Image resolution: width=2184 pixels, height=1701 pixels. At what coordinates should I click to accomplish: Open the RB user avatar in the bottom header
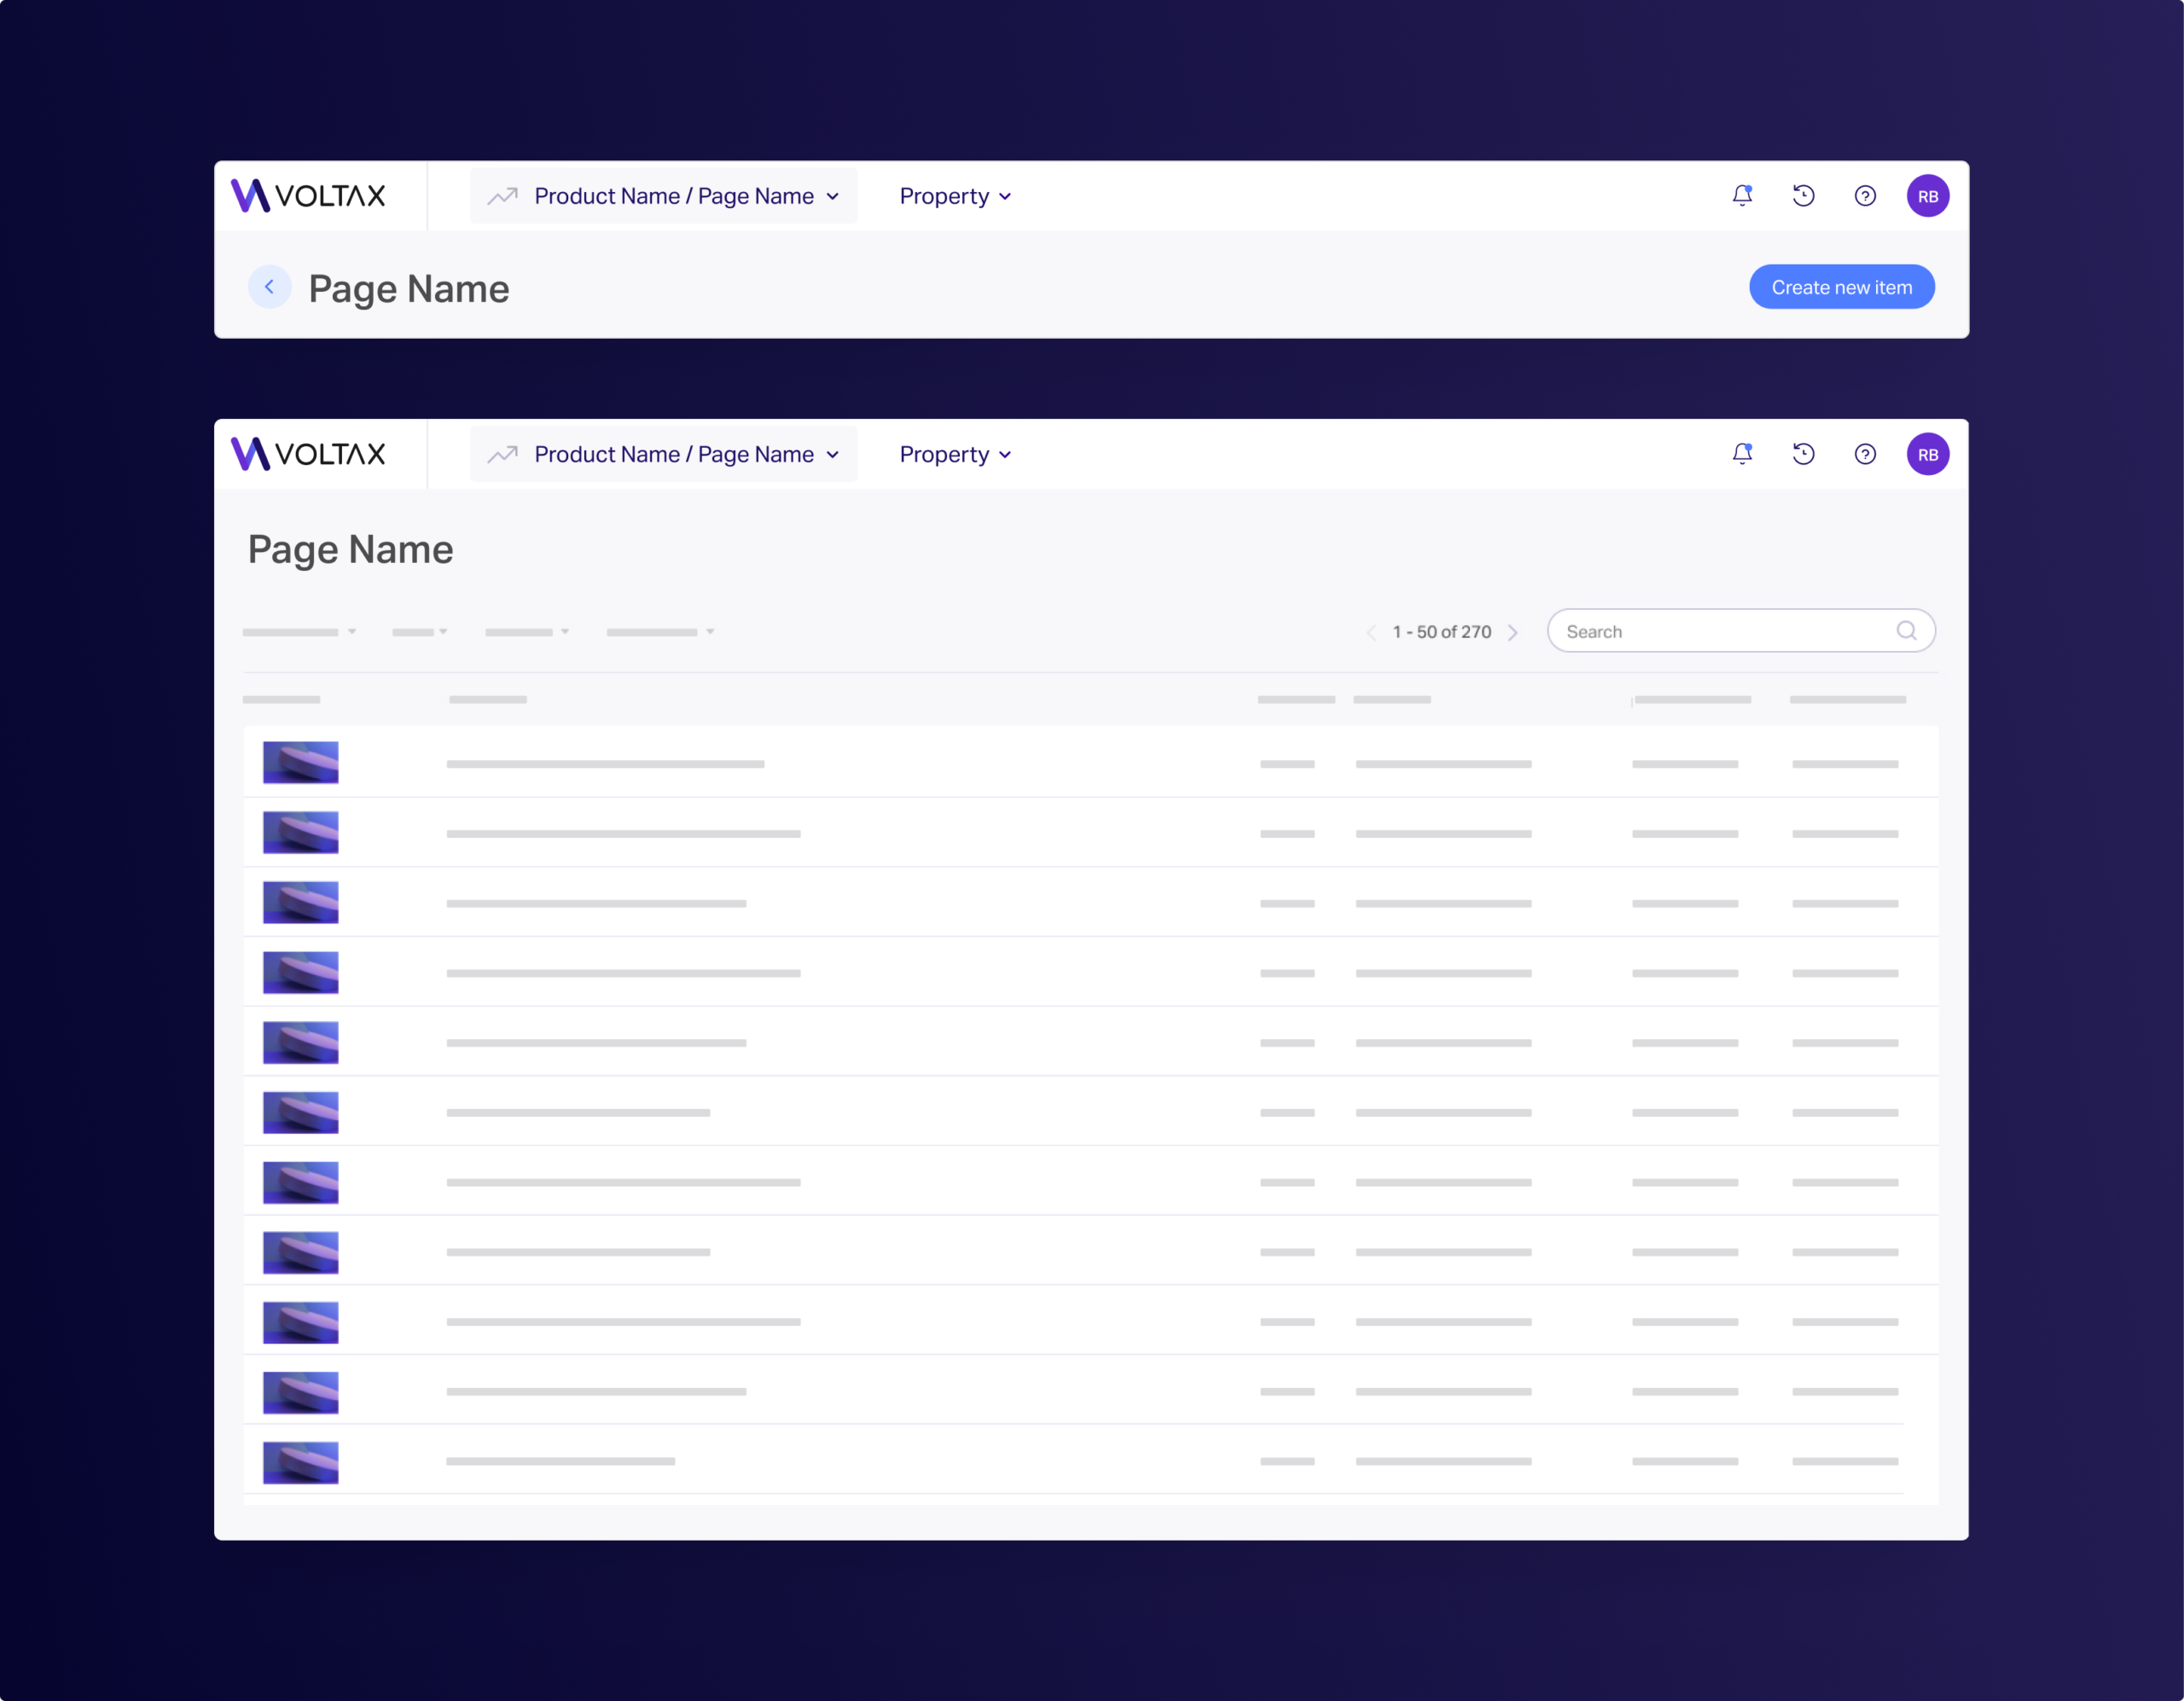(x=1927, y=454)
